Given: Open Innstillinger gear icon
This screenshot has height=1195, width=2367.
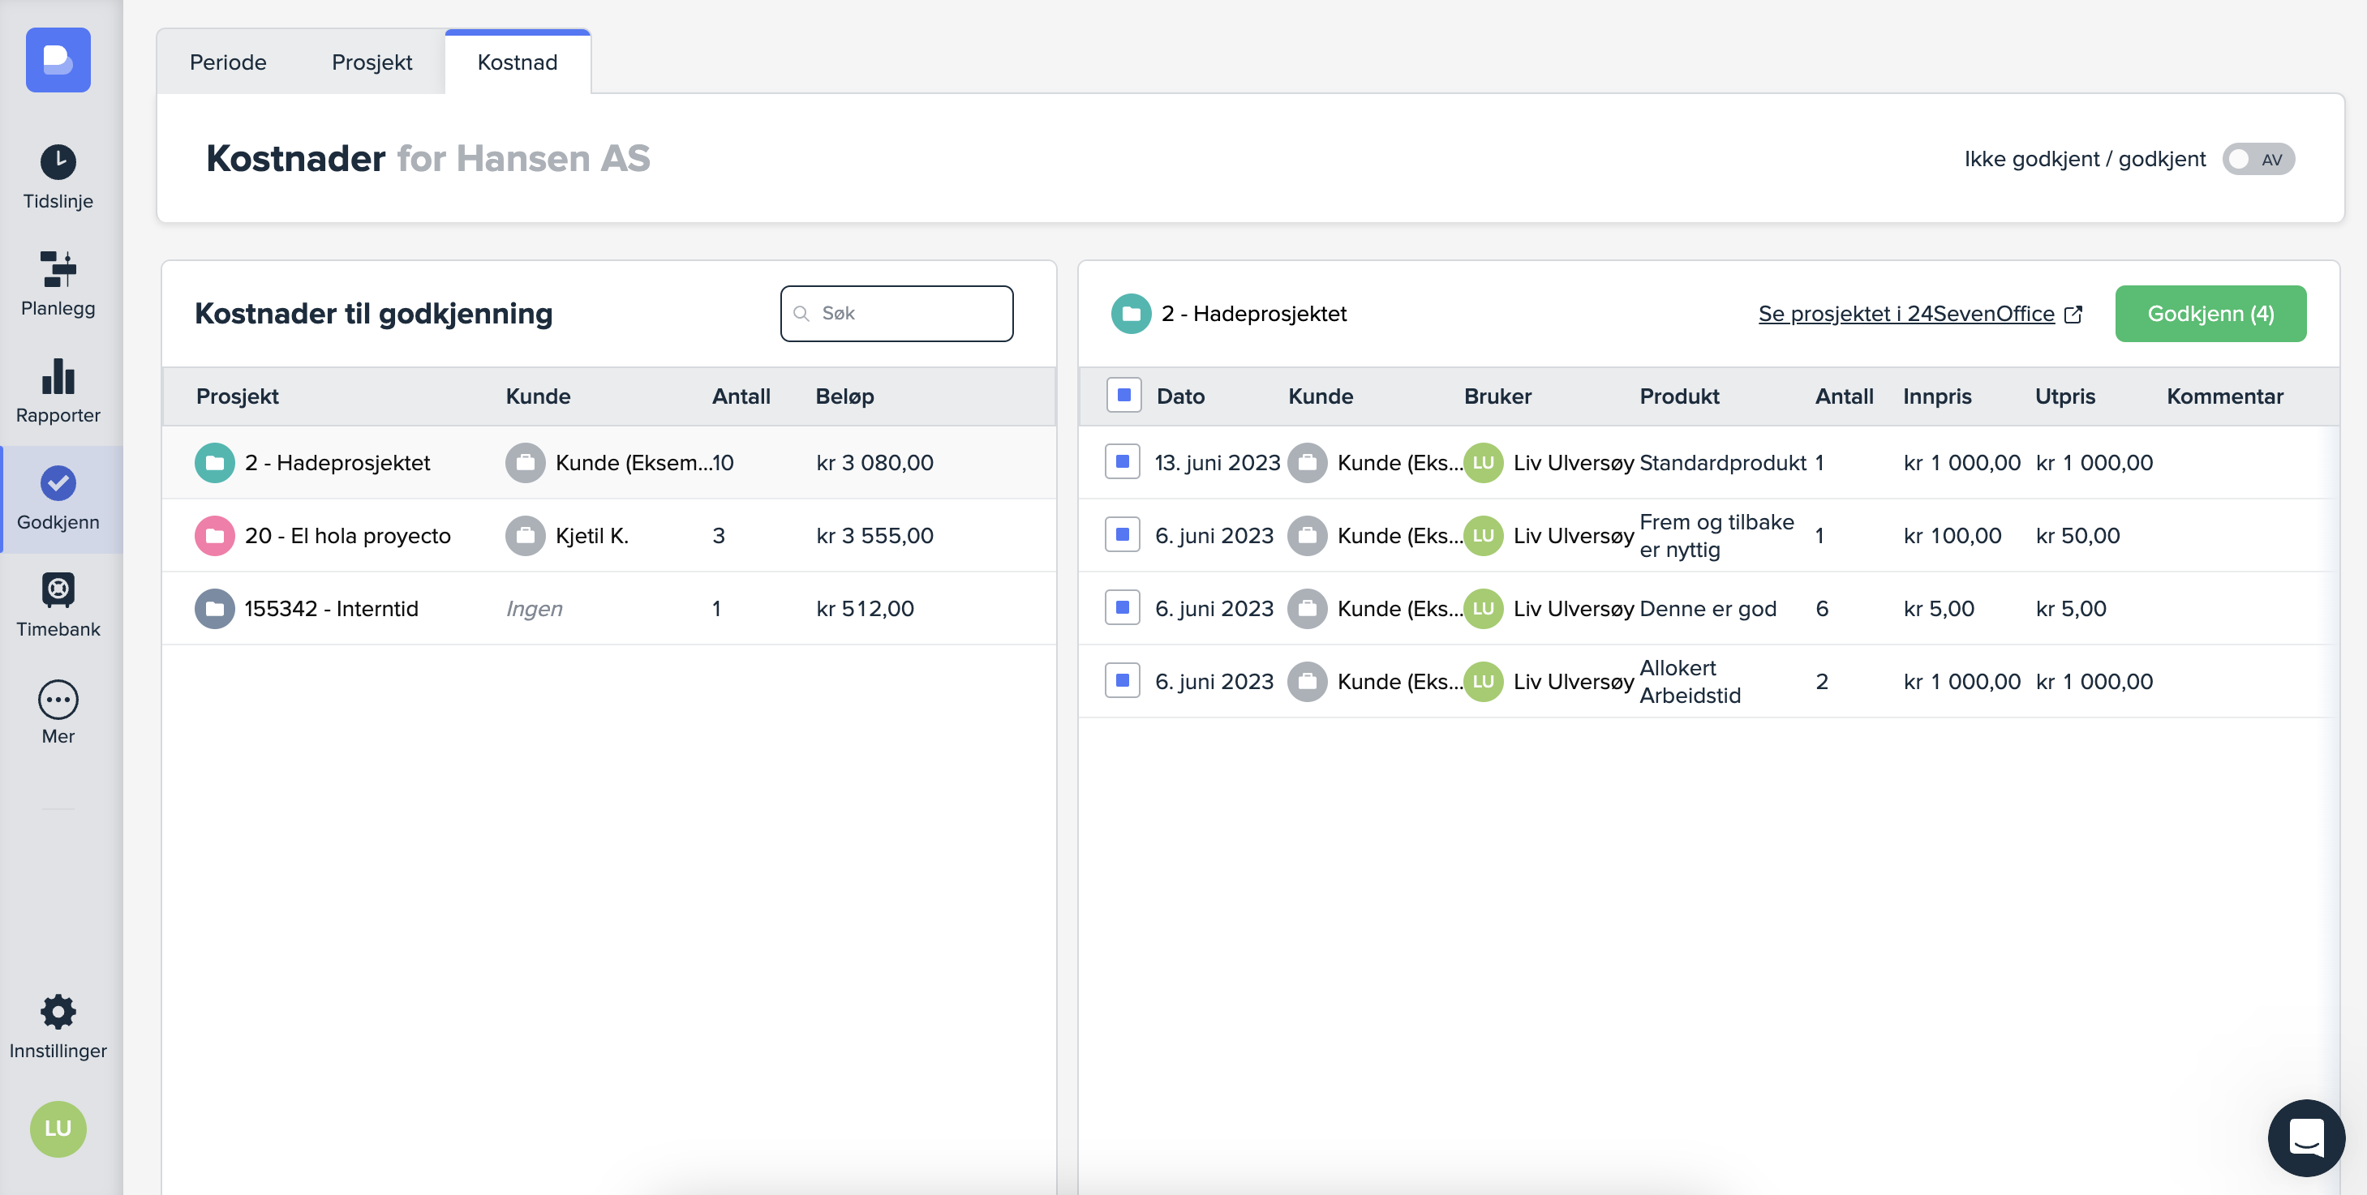Looking at the screenshot, I should point(58,1013).
